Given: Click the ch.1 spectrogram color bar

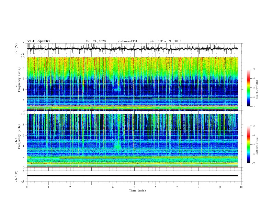Looking at the screenshot, I should [x=248, y=88].
